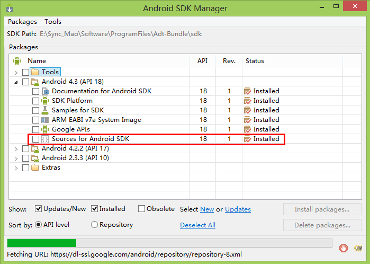Click the Documentation for Android SDK icon

[x=45, y=91]
